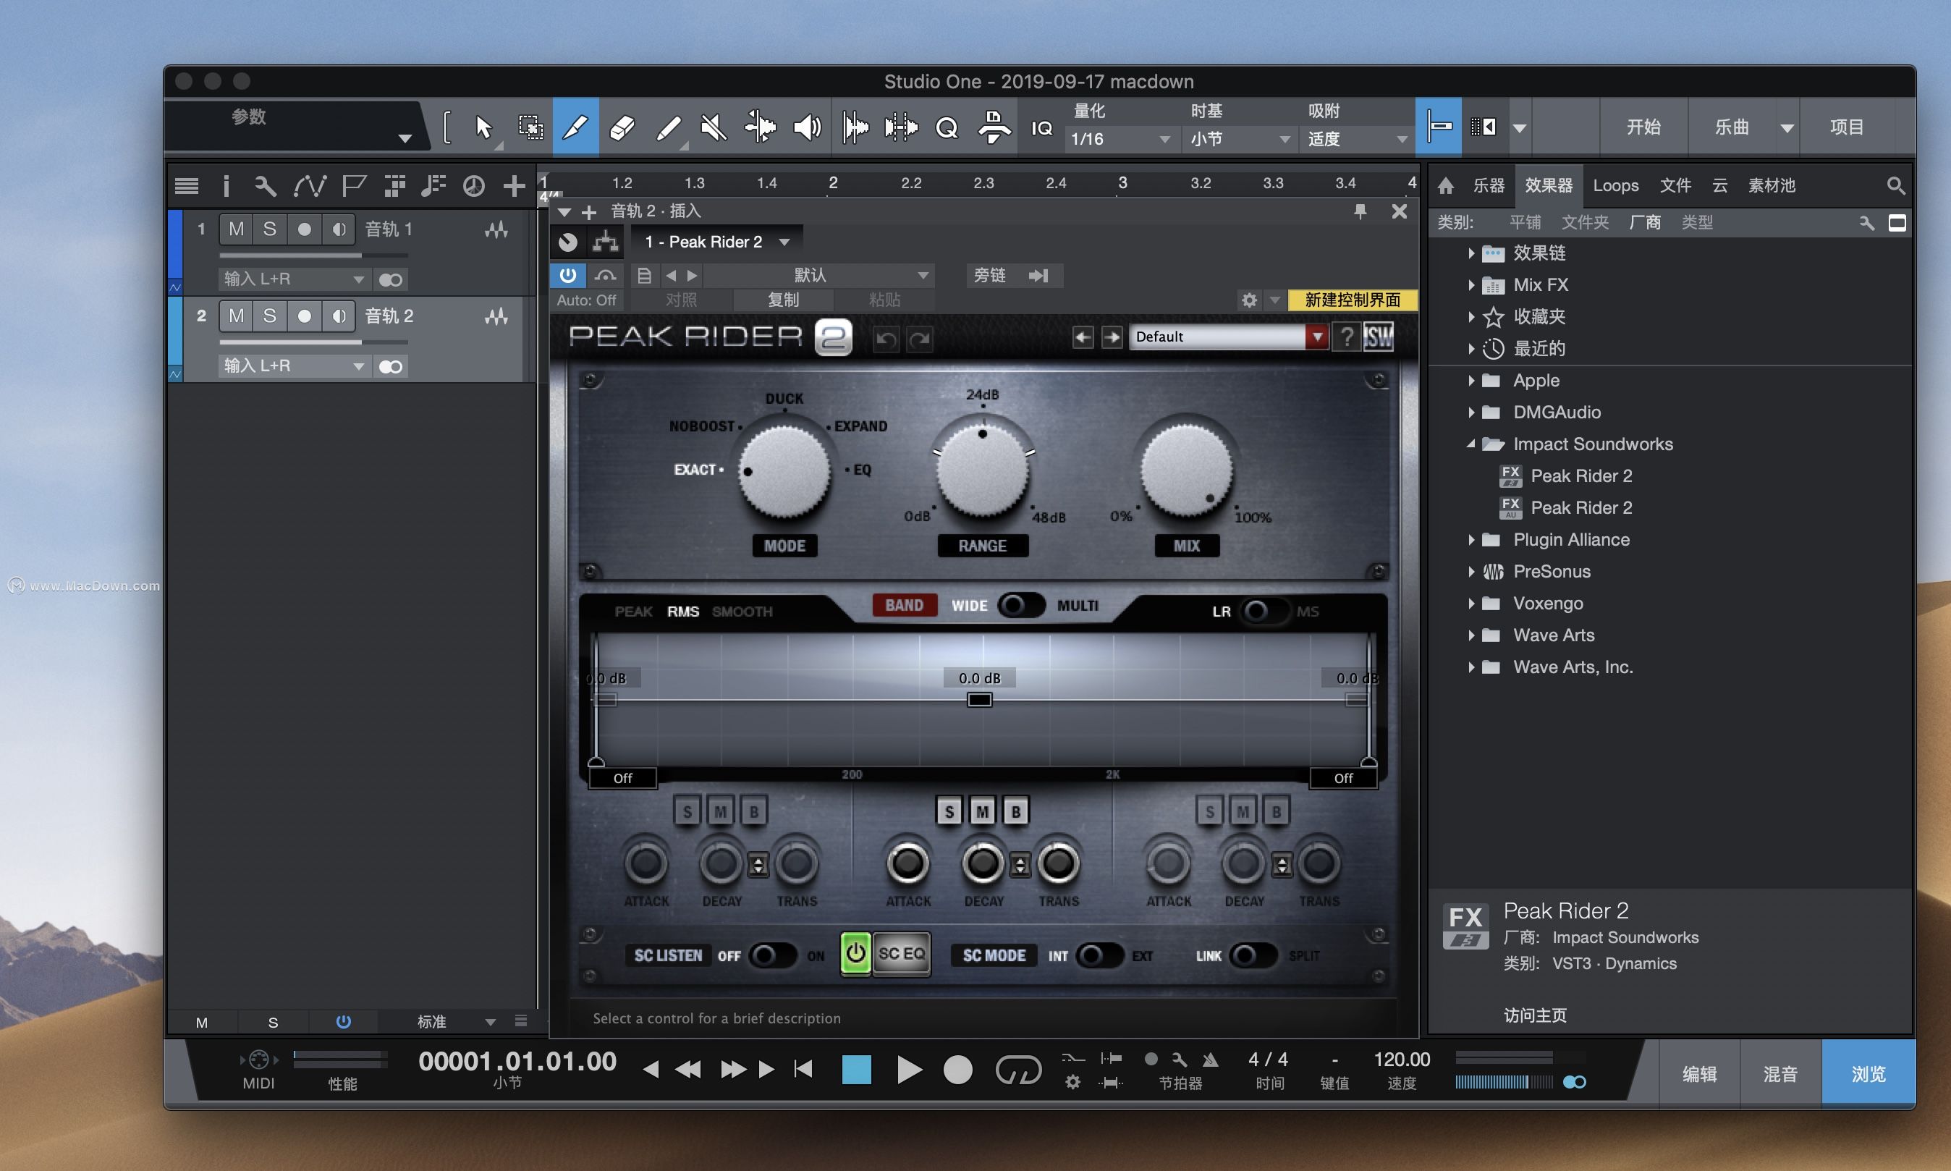This screenshot has width=1951, height=1171.
Task: Click the MIX knob
Action: [x=1186, y=470]
